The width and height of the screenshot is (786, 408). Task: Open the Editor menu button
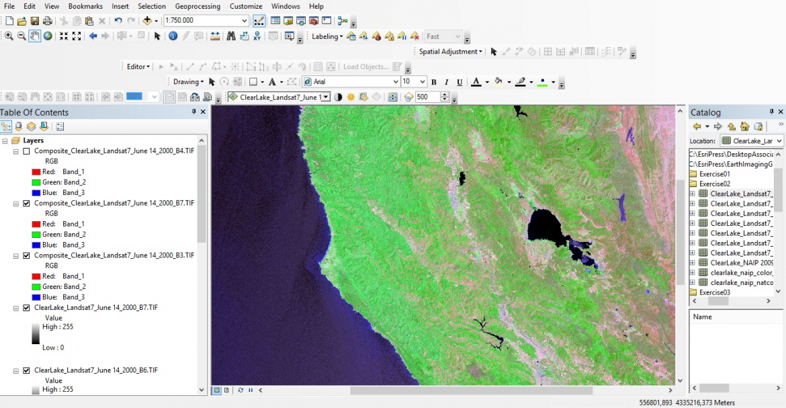(138, 67)
